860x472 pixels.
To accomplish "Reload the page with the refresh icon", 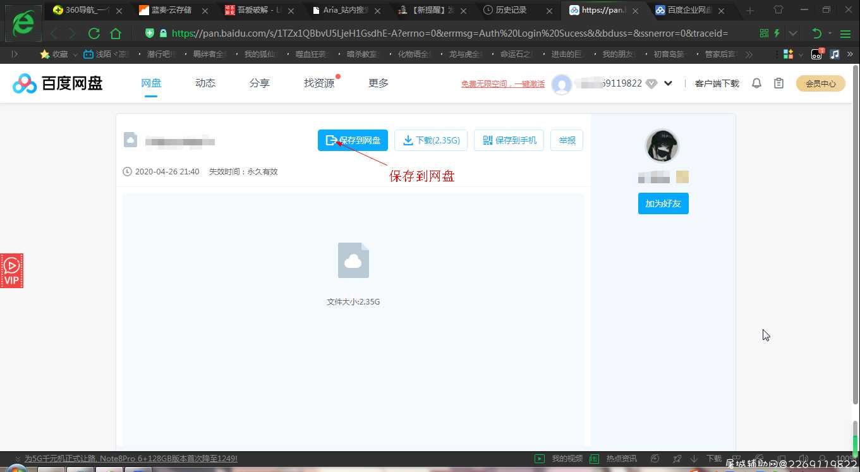I will point(94,33).
